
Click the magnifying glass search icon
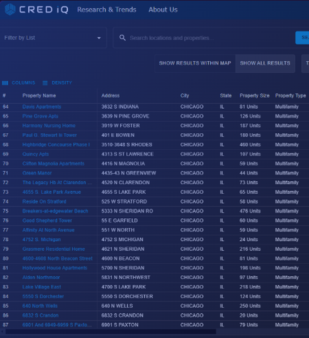[122, 38]
